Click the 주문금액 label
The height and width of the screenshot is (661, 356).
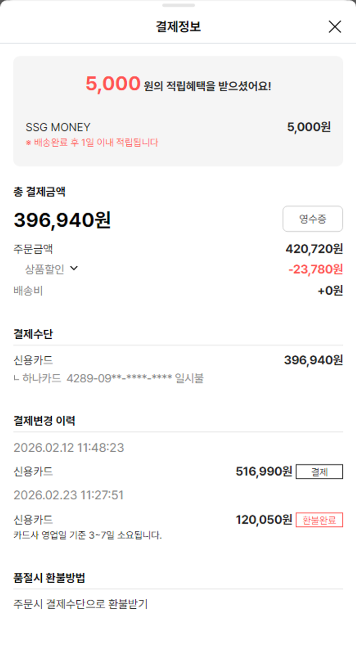click(x=33, y=249)
